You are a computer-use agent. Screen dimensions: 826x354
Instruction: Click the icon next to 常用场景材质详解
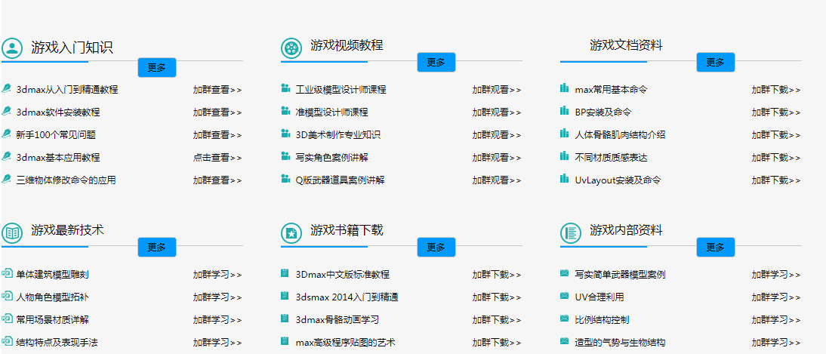[x=7, y=319]
